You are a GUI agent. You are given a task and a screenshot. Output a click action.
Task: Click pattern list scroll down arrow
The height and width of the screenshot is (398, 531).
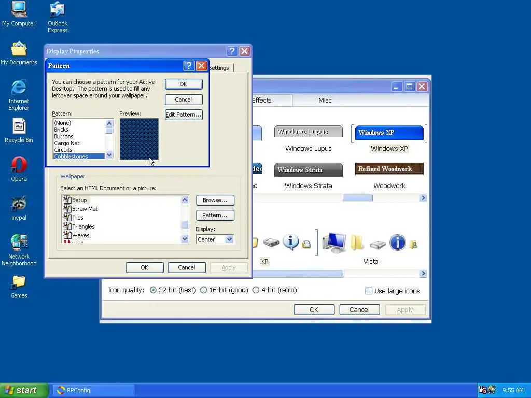109,155
